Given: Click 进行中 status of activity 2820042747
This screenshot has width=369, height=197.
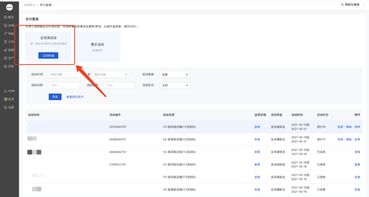Looking at the screenshot, I should point(321,127).
